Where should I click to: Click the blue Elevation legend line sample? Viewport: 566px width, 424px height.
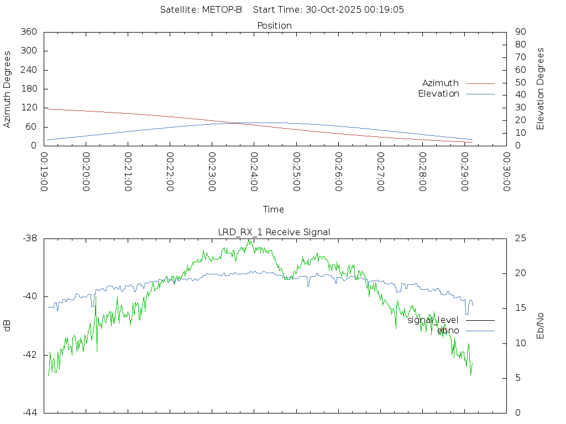[x=480, y=94]
